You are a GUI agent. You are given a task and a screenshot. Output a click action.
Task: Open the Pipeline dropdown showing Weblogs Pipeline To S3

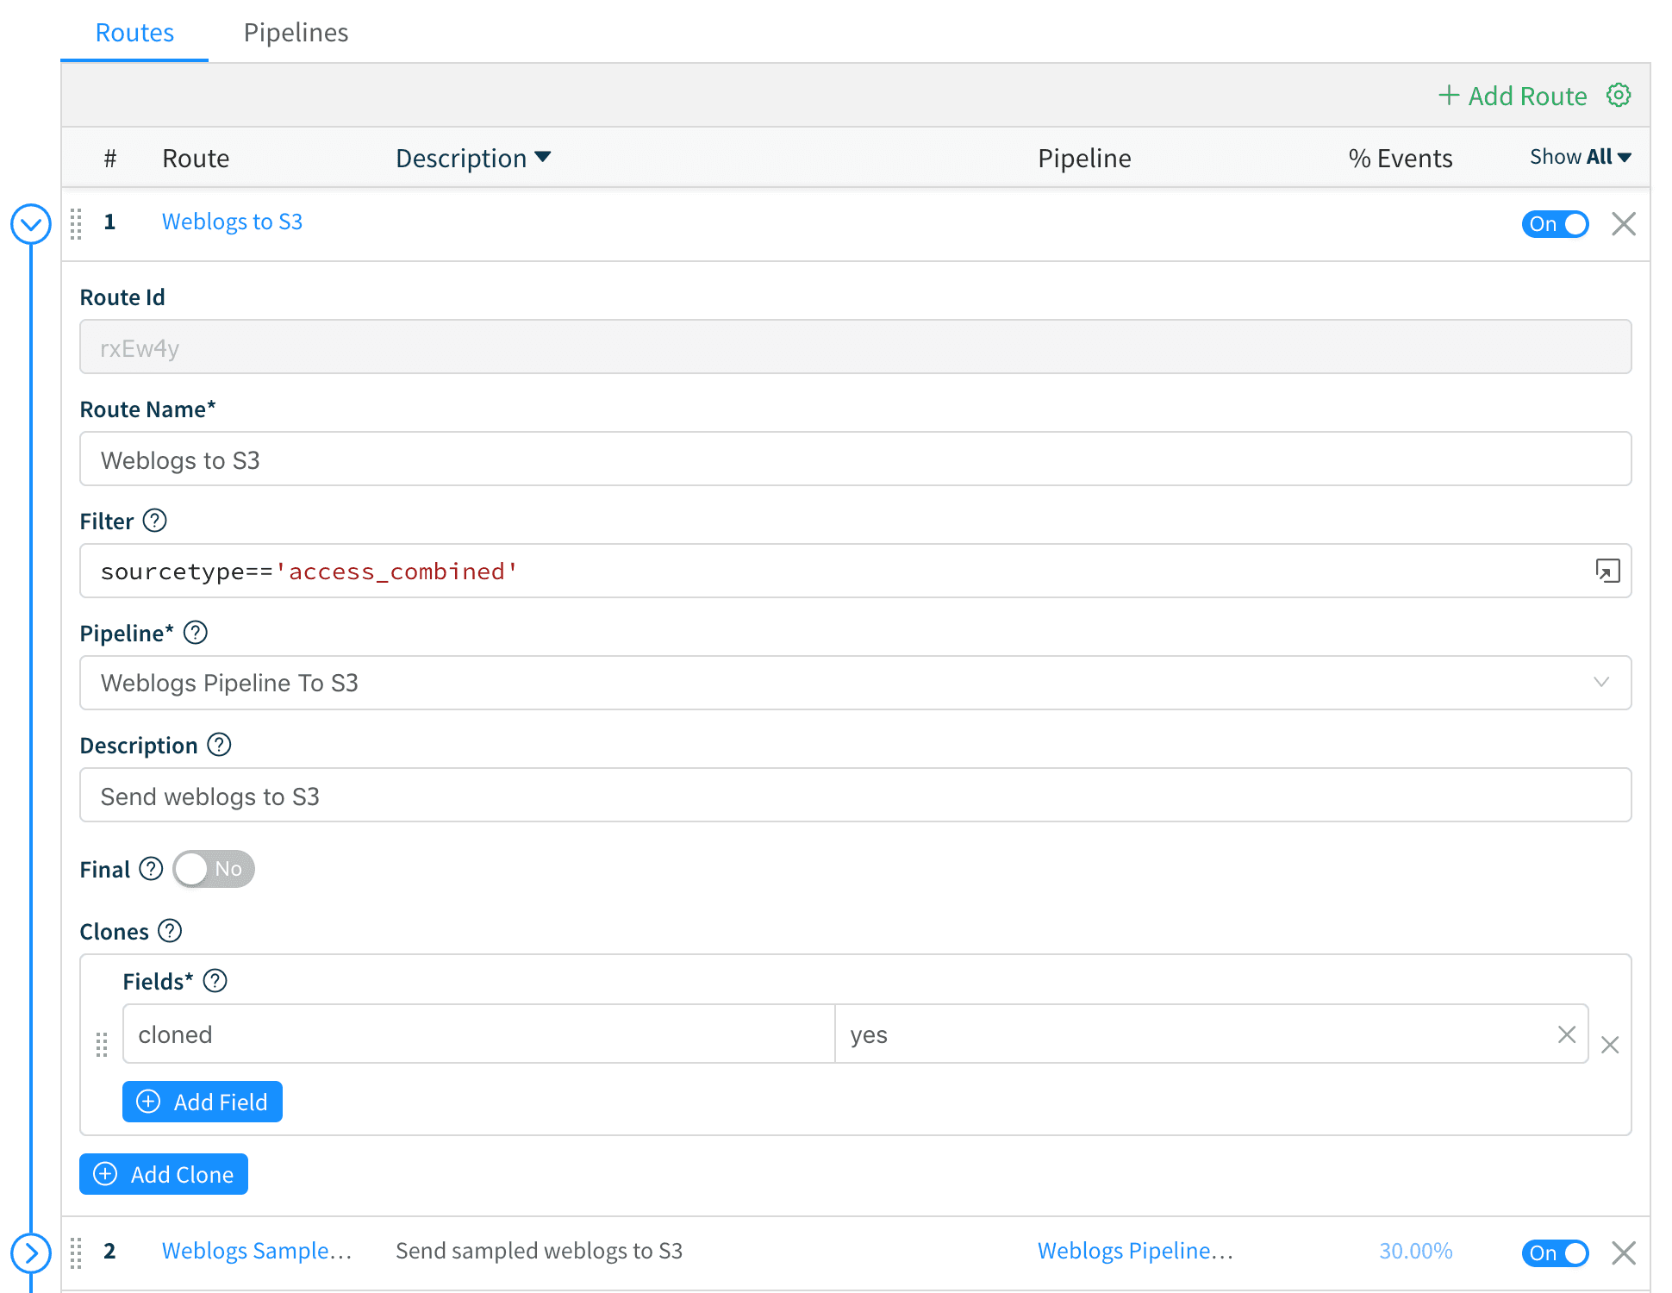point(855,683)
